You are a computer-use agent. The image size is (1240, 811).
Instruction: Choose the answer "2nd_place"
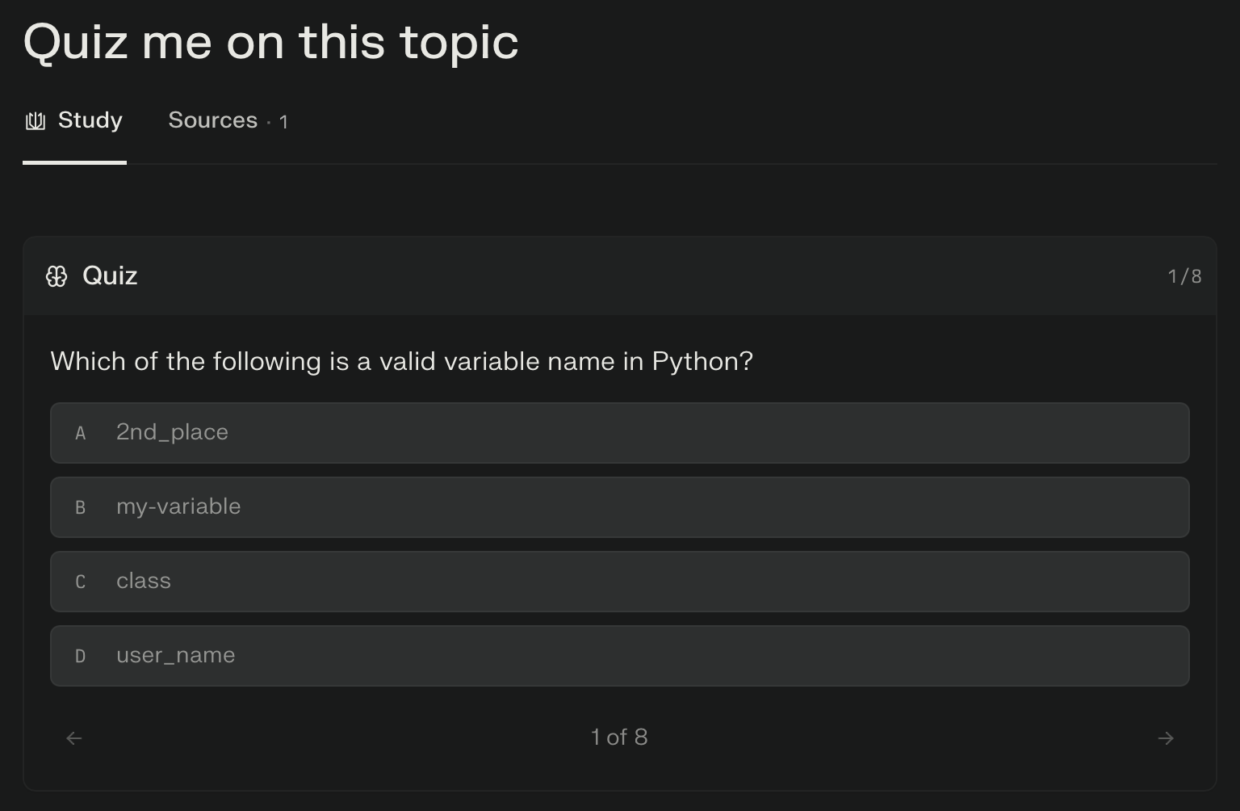pos(172,432)
